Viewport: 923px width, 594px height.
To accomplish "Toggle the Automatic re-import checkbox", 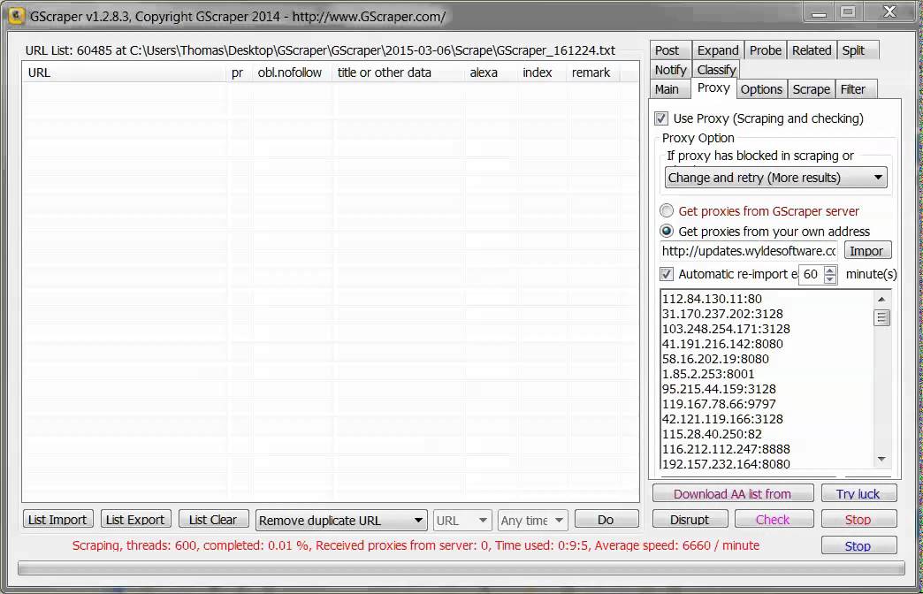I will click(666, 274).
